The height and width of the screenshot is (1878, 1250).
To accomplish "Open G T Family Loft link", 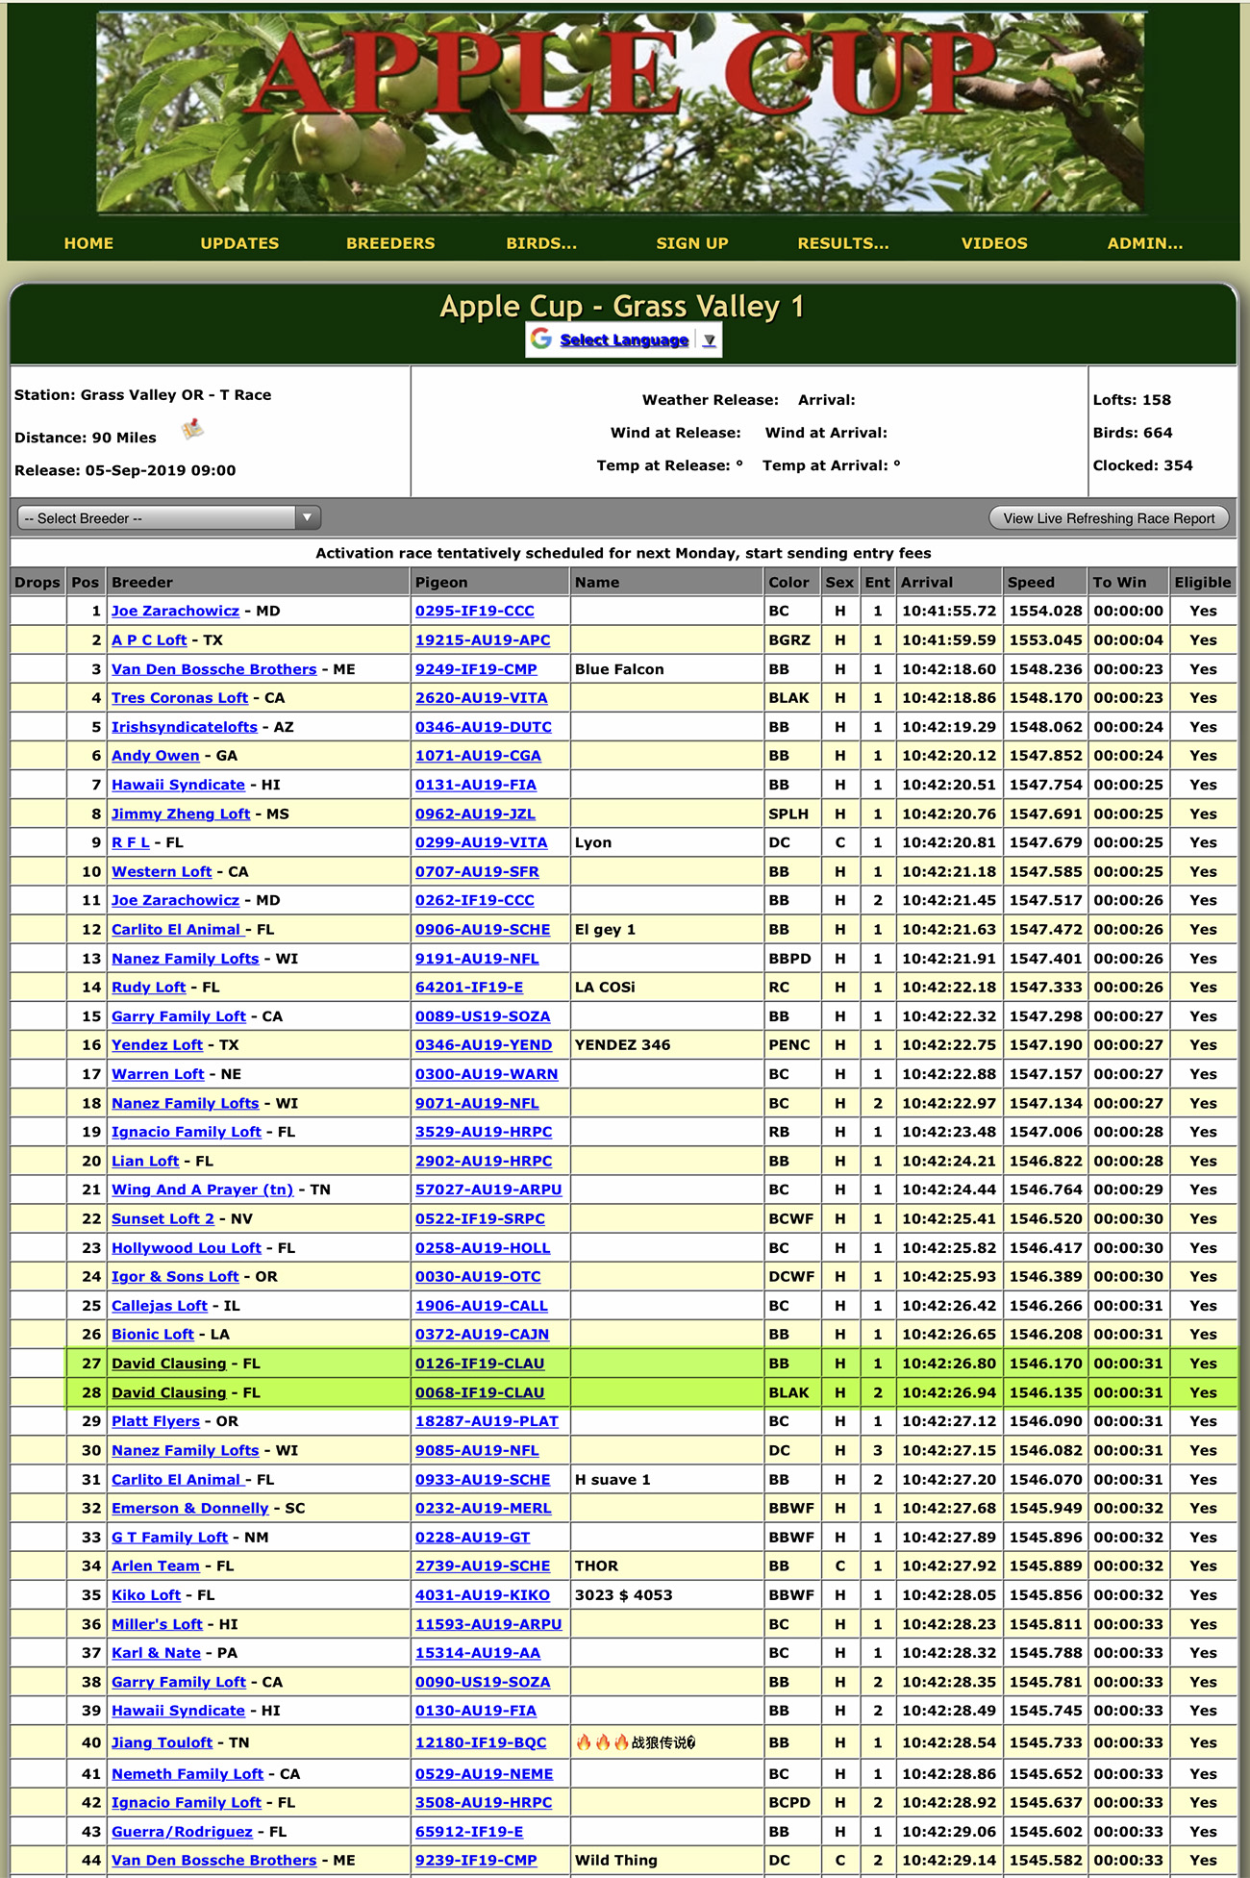I will click(170, 1538).
